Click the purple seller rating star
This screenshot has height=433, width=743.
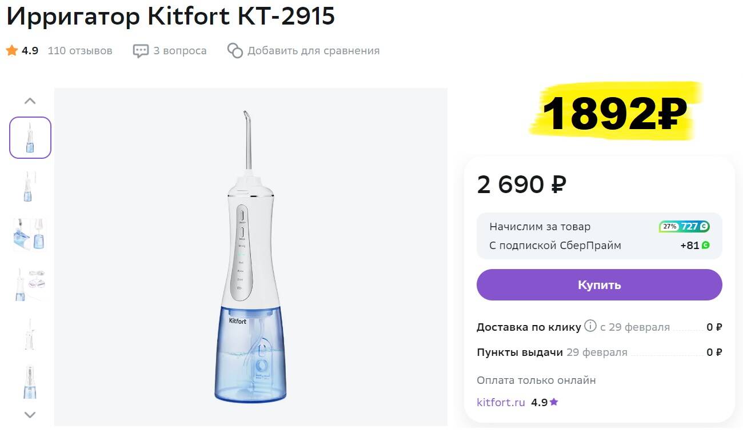click(x=554, y=402)
